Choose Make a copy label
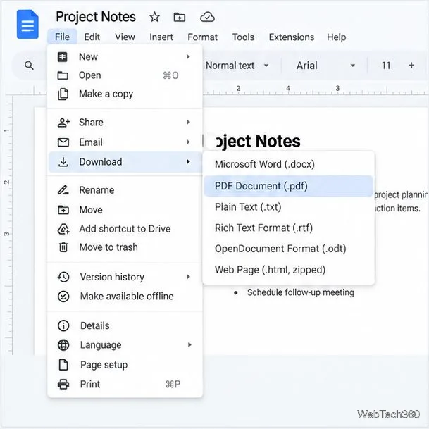Screen dimensions: 429x429 [x=106, y=94]
